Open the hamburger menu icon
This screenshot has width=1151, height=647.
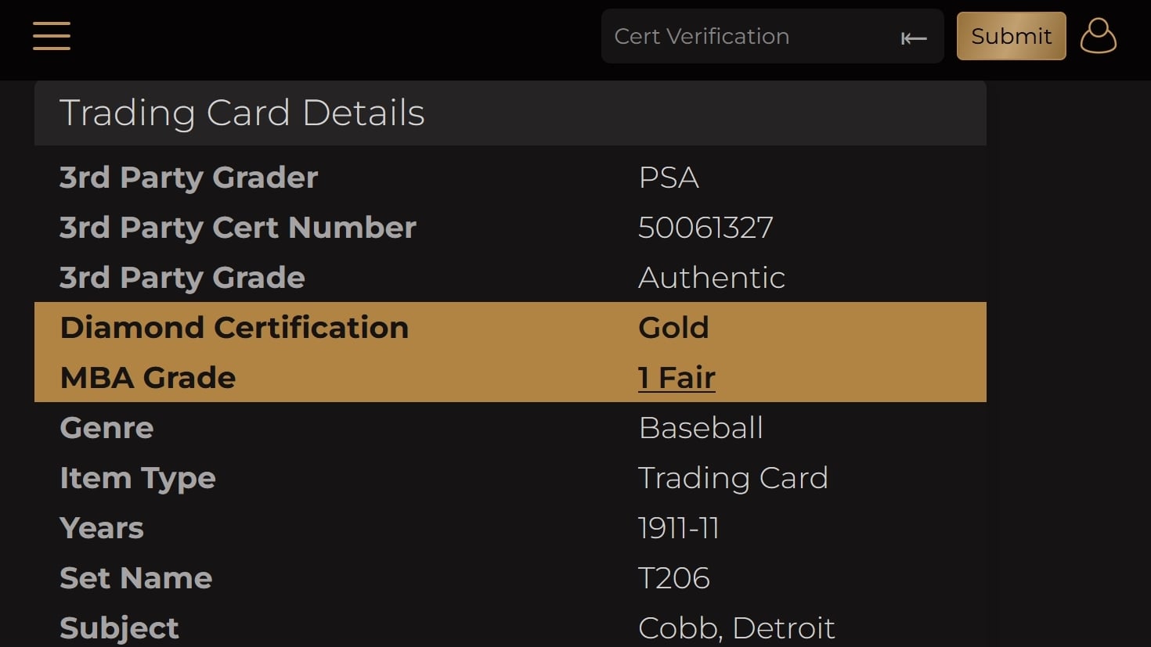(52, 36)
